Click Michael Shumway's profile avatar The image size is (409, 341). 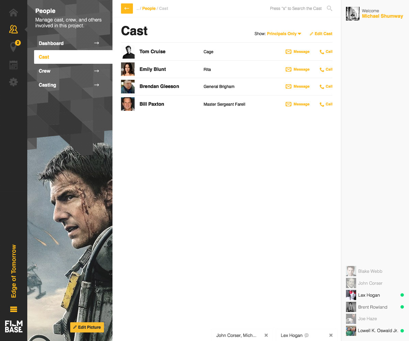[x=353, y=14]
